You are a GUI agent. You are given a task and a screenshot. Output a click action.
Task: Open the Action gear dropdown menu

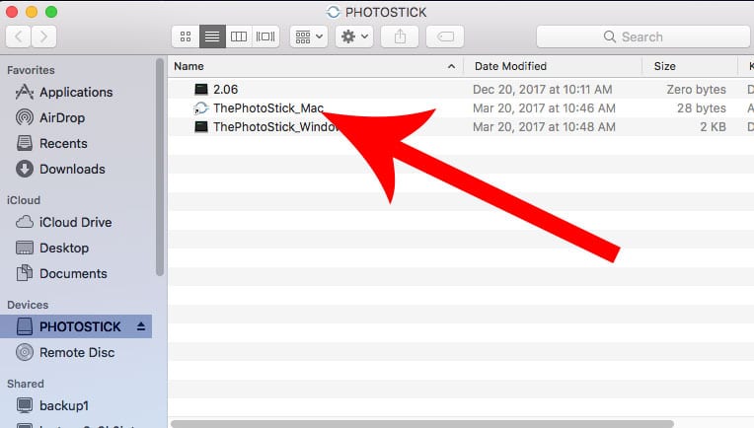pos(353,36)
